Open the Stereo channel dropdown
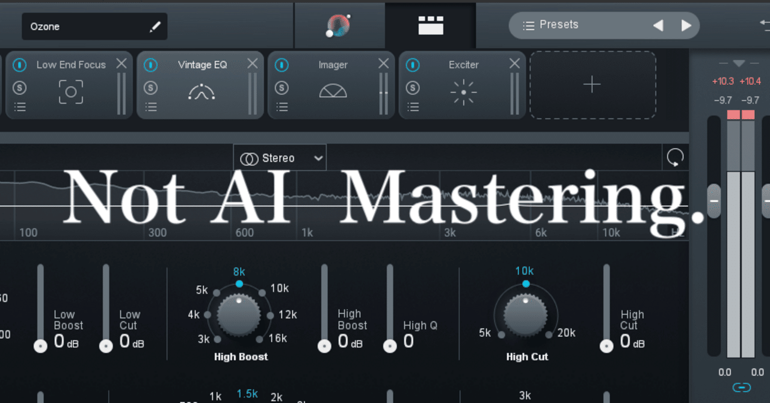The width and height of the screenshot is (770, 403). click(279, 158)
